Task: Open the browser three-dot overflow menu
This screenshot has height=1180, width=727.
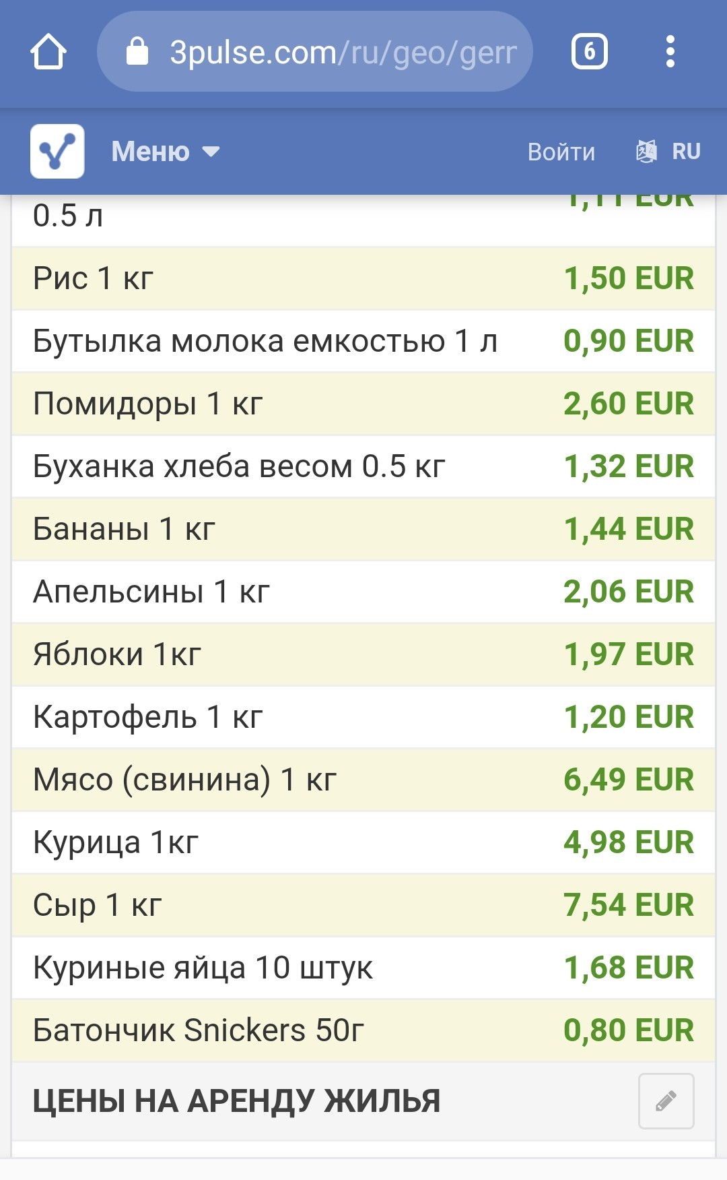Action: click(x=670, y=52)
